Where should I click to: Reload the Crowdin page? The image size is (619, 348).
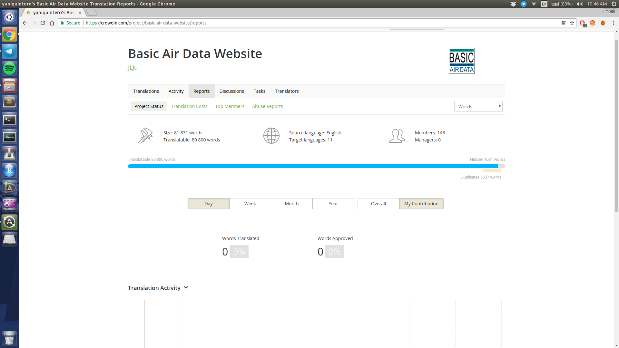click(x=43, y=23)
